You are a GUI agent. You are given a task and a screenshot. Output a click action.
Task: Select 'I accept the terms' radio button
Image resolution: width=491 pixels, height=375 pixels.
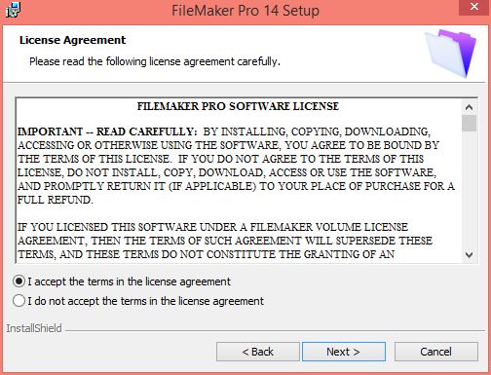19,281
